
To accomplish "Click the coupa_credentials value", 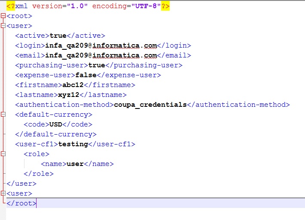I will coord(150,105).
